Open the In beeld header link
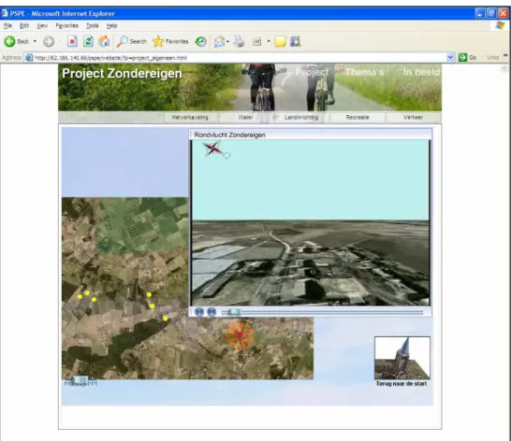This screenshot has height=441, width=511. (422, 72)
